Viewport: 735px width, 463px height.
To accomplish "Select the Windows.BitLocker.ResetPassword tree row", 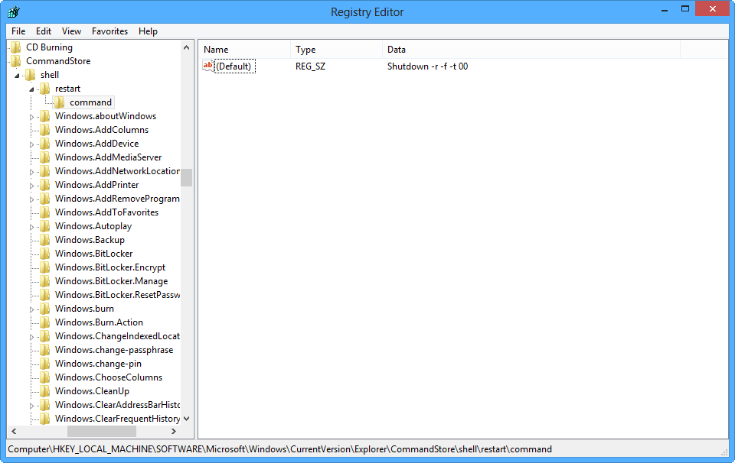I will [x=117, y=295].
